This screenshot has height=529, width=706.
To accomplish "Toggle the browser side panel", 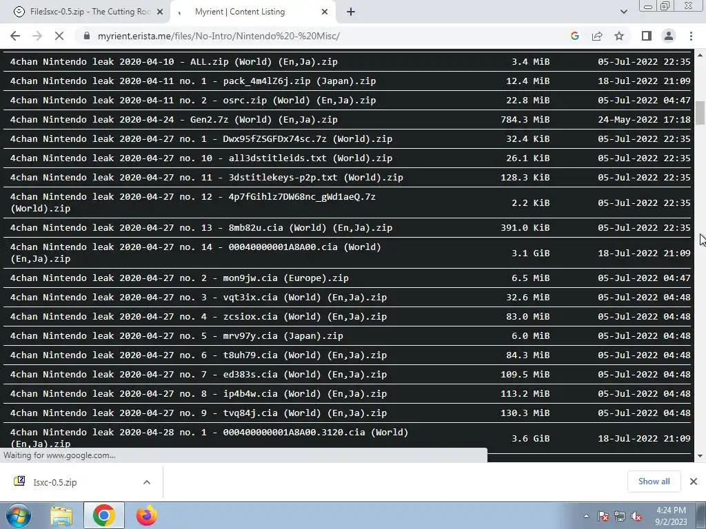I will coord(647,36).
